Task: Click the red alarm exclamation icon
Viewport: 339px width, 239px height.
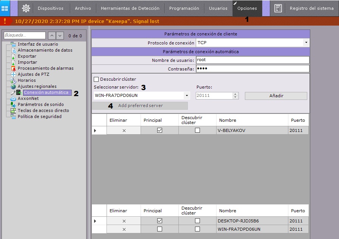Action: pyautogui.click(x=5, y=21)
